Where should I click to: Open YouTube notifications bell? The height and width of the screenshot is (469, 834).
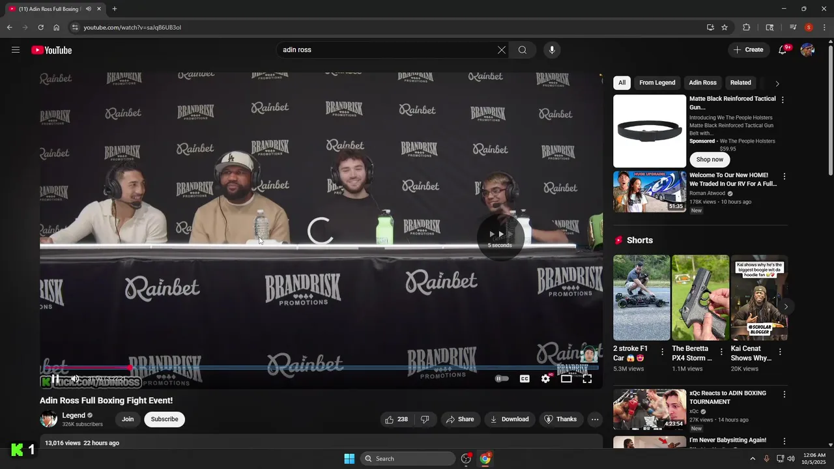[x=783, y=50]
